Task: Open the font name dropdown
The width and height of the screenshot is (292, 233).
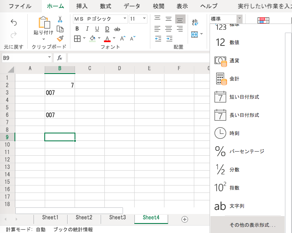Action: point(125,19)
